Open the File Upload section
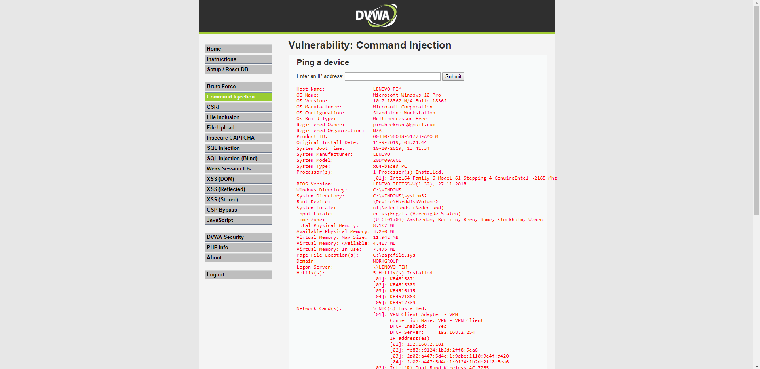This screenshot has width=760, height=369. 238,127
